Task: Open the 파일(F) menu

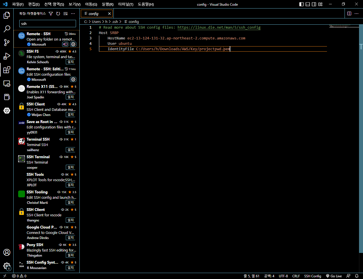Action: [x=18, y=4]
